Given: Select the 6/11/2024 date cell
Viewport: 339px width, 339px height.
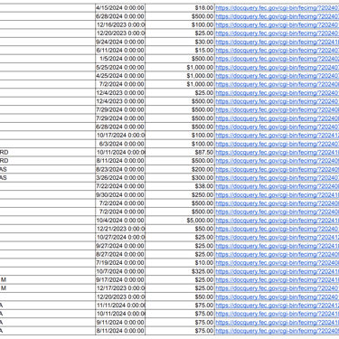Looking at the screenshot, I should click(x=120, y=51).
